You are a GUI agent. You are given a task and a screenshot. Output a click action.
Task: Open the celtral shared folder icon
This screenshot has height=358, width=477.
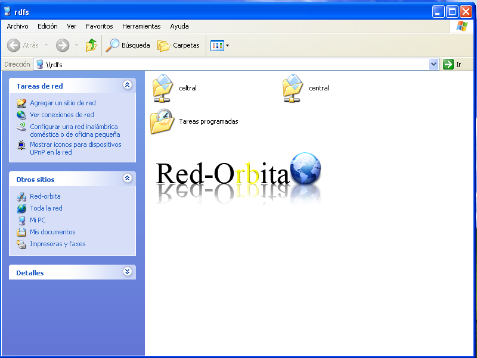163,88
